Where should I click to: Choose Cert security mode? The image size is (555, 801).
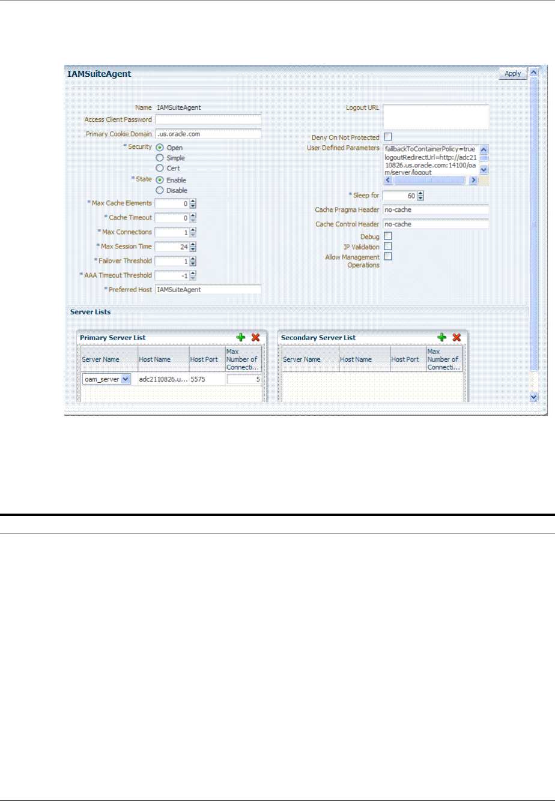coord(160,168)
